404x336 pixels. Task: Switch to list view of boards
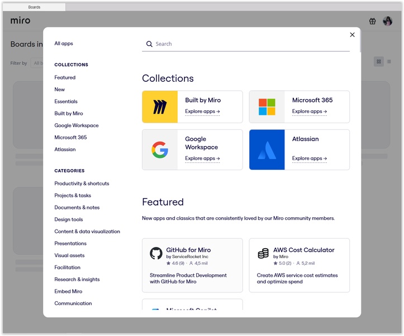pos(389,62)
